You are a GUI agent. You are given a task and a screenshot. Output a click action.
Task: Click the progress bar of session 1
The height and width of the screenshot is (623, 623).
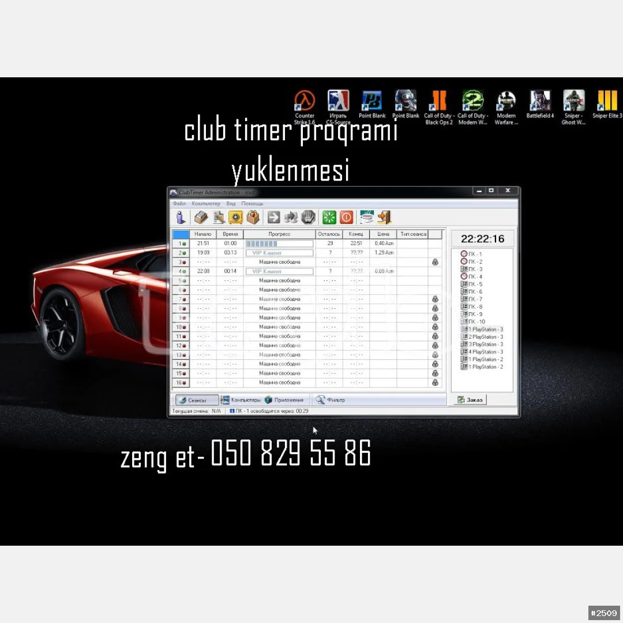(279, 243)
